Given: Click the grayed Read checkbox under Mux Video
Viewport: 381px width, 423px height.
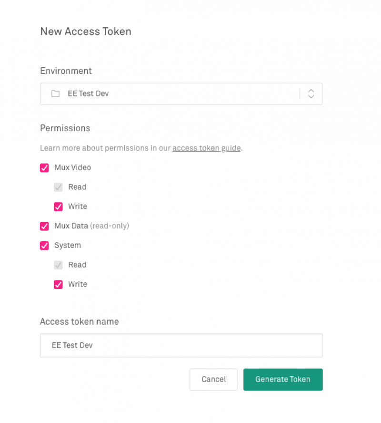Looking at the screenshot, I should (58, 187).
